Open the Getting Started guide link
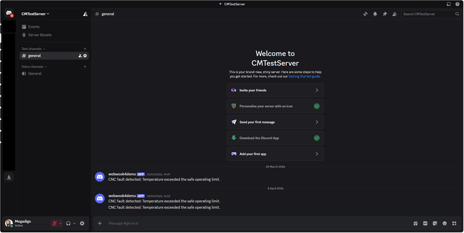This screenshot has width=464, height=233. pyautogui.click(x=304, y=76)
